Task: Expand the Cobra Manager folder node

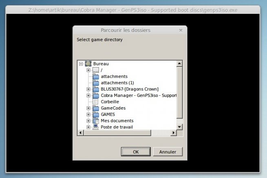Action: pyautogui.click(x=88, y=96)
